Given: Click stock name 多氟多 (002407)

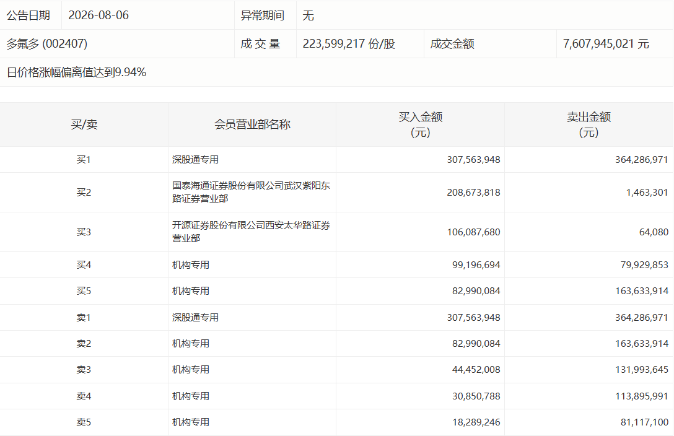Looking at the screenshot, I should click(x=47, y=44).
